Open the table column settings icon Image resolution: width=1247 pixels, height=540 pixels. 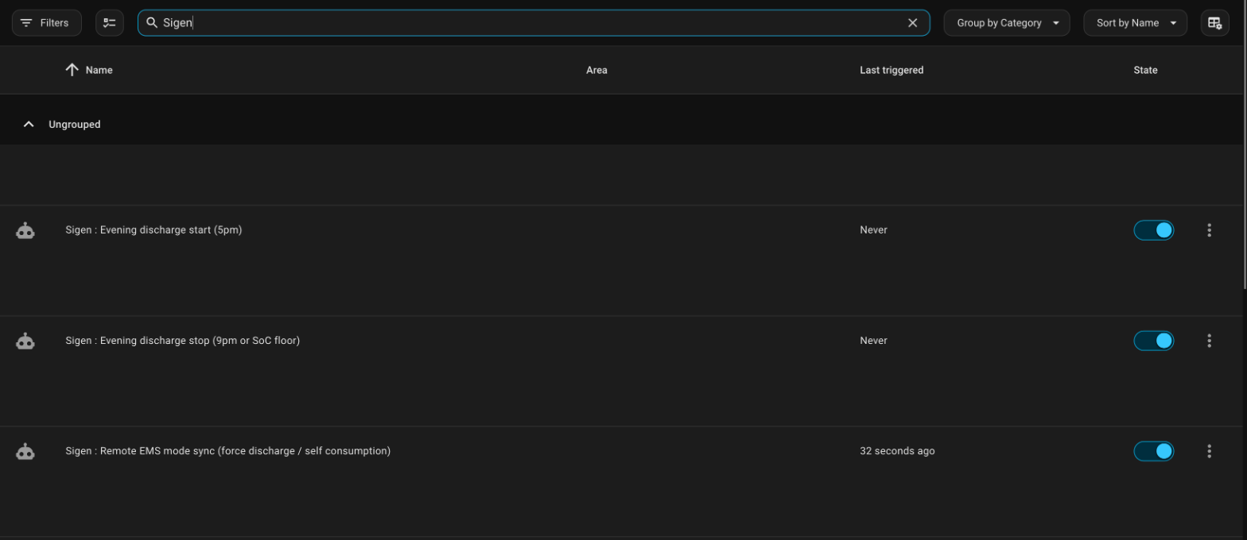[x=1214, y=23]
